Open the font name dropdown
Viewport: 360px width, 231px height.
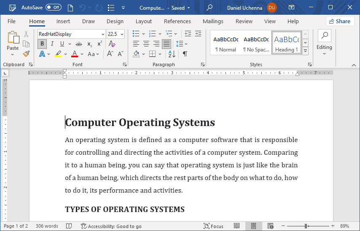(103, 34)
